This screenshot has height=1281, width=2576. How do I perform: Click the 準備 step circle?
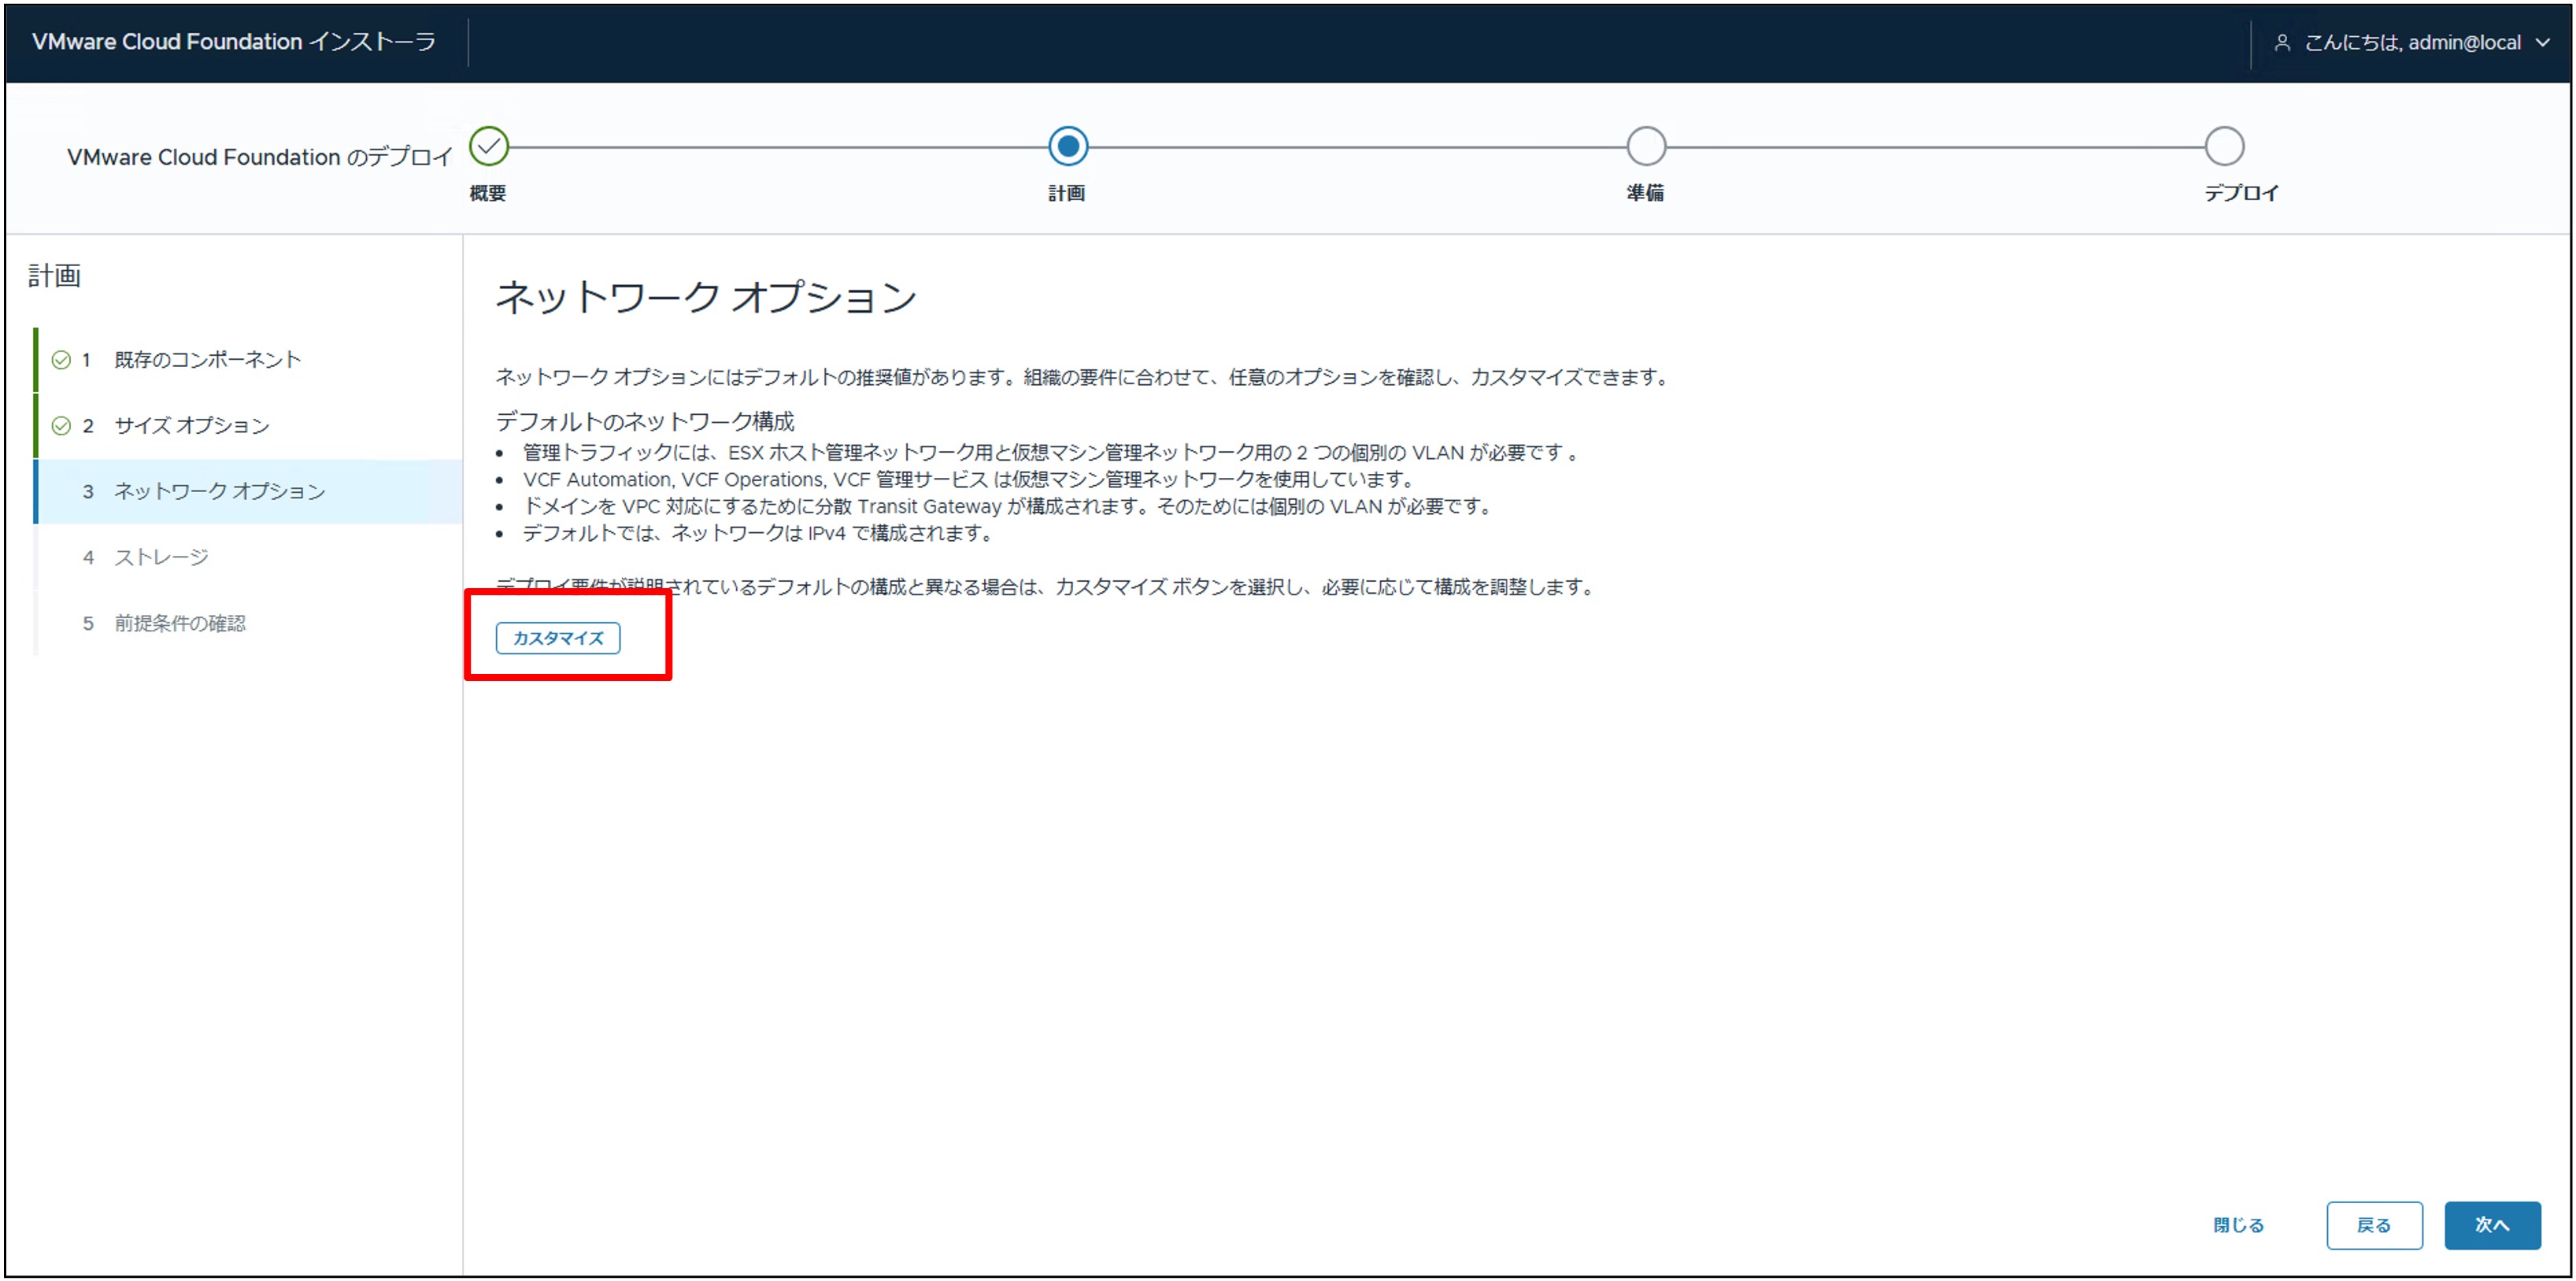pos(1645,146)
